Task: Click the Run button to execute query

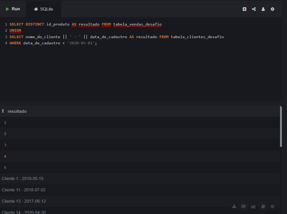Action: click(x=13, y=9)
